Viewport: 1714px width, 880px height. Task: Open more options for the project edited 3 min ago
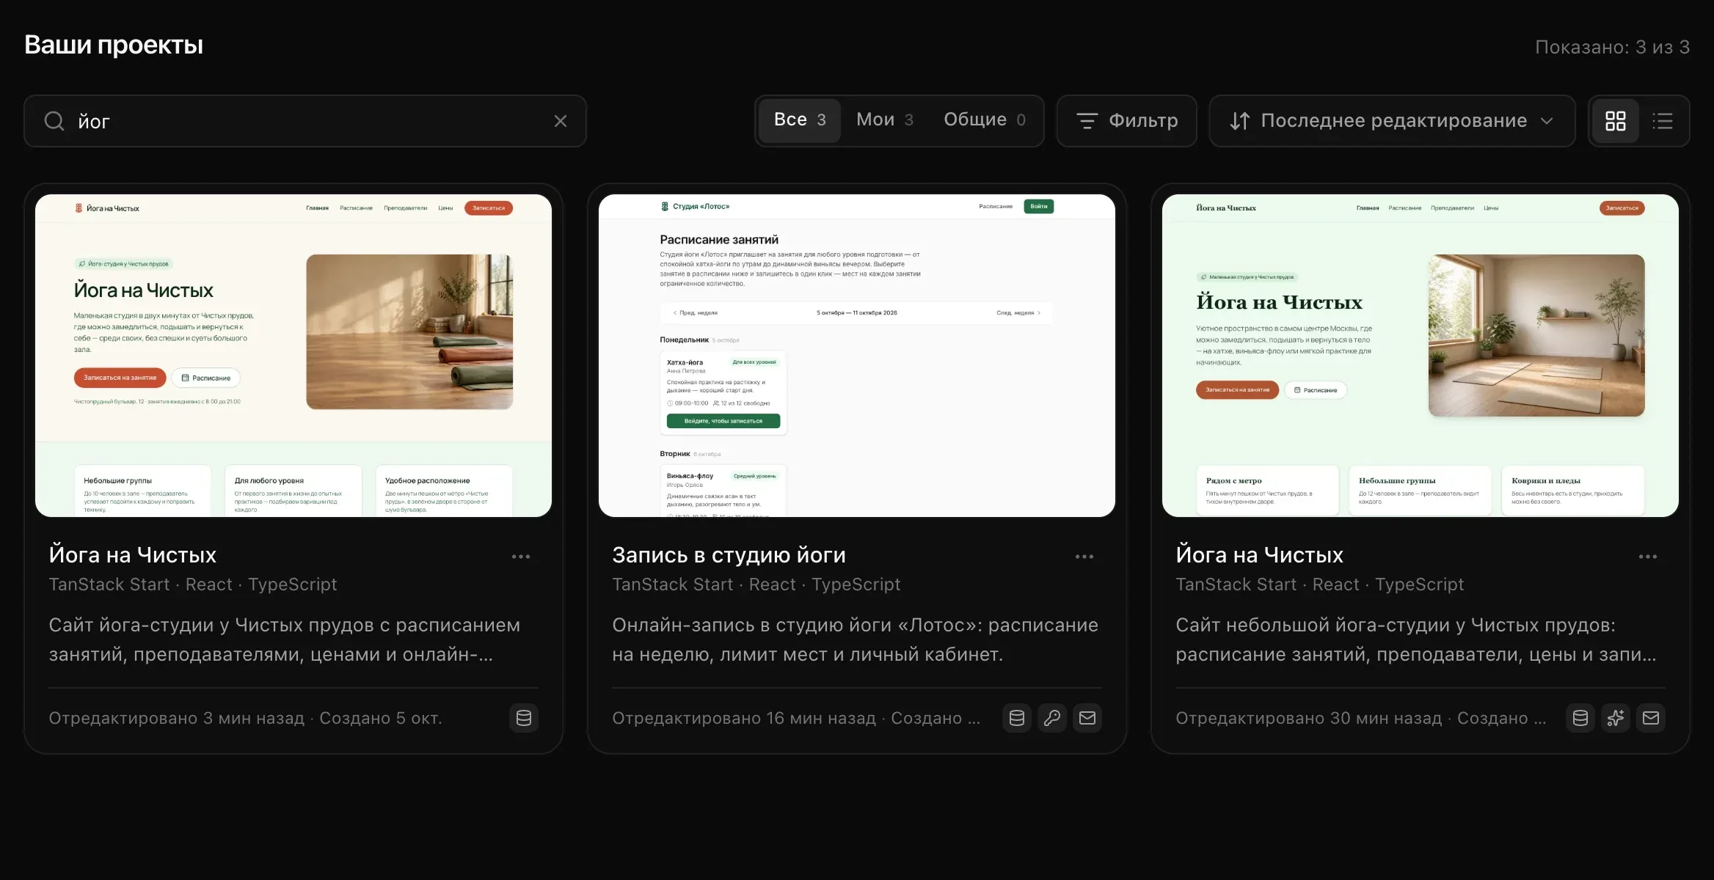(521, 557)
